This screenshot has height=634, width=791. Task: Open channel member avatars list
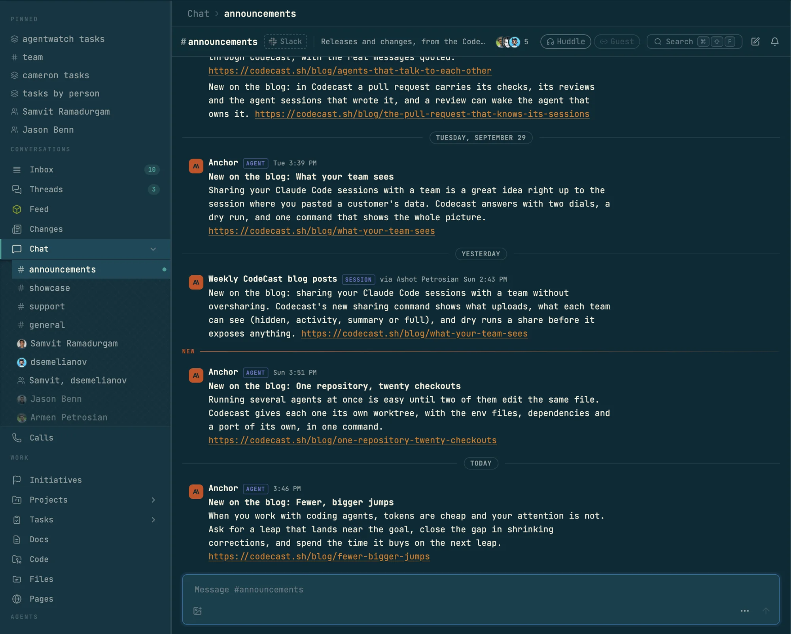pos(512,42)
